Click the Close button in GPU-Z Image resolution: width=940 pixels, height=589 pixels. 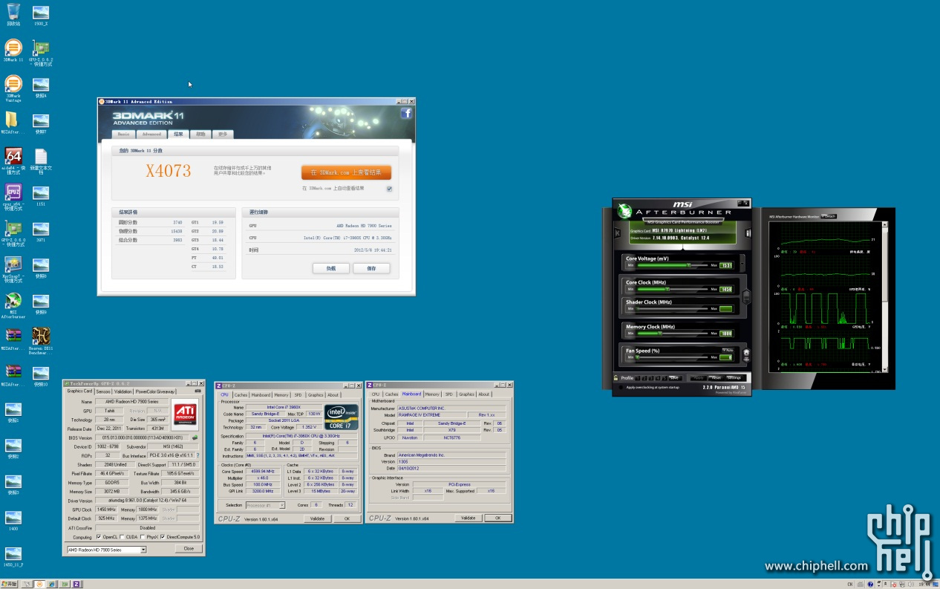pyautogui.click(x=189, y=548)
